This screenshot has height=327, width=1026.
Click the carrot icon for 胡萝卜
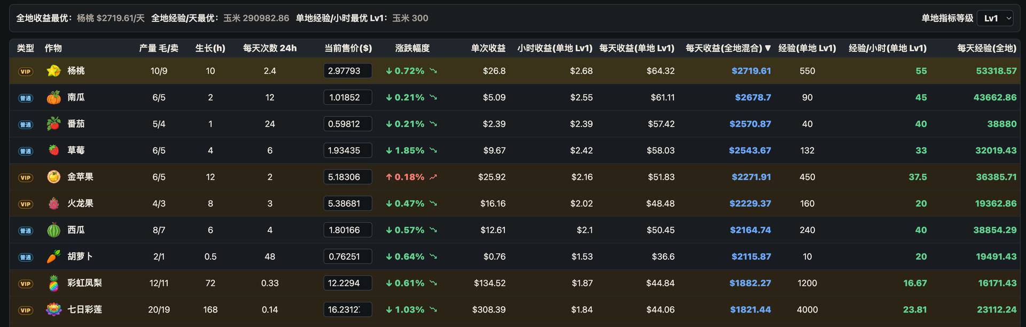[x=53, y=256]
